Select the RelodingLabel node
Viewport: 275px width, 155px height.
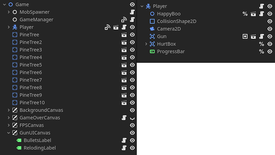click(40, 148)
